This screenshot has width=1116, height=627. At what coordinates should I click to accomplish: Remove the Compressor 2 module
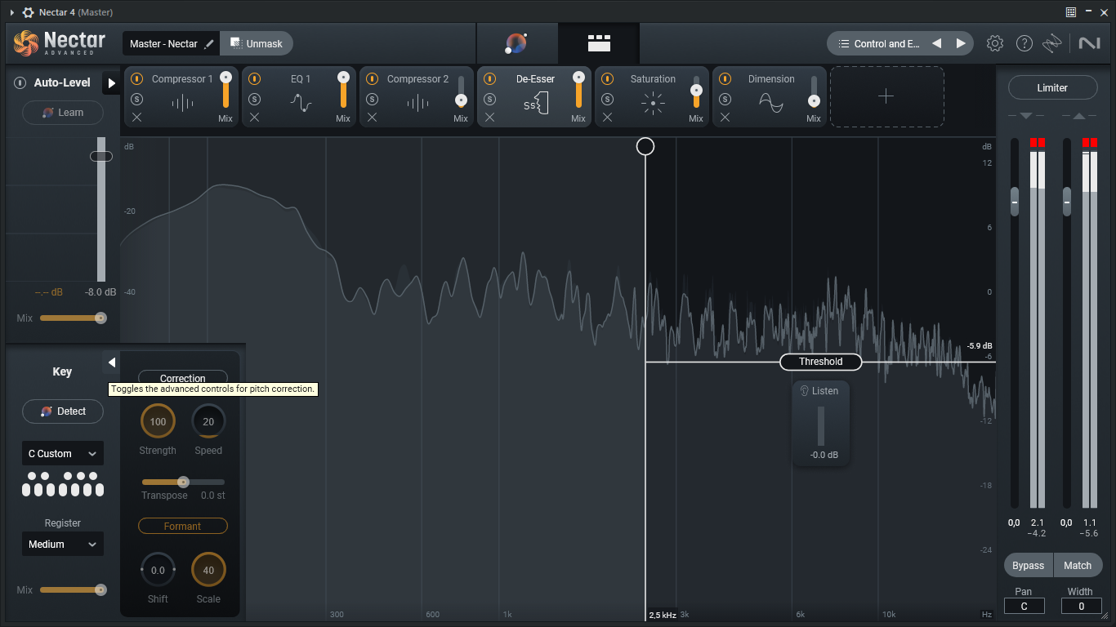click(x=372, y=118)
